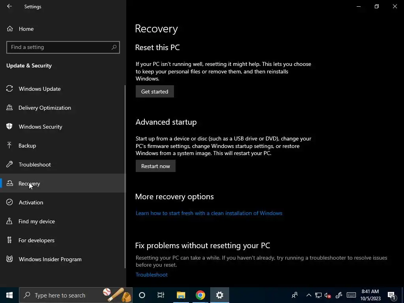The width and height of the screenshot is (404, 303).
Task: Click the muted volume tray icon
Action: point(328,295)
